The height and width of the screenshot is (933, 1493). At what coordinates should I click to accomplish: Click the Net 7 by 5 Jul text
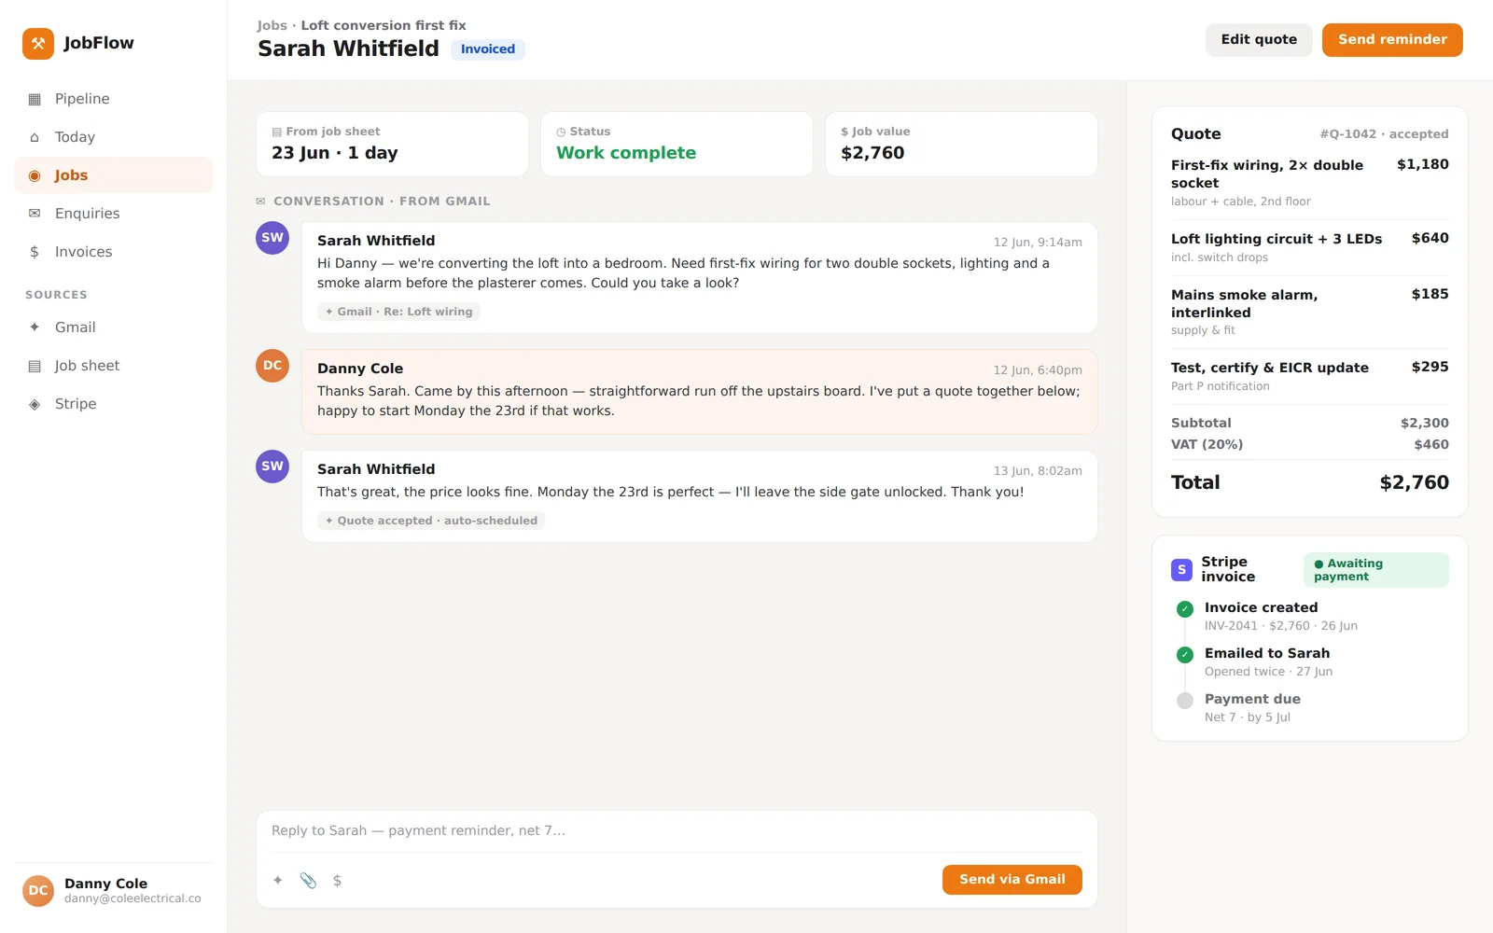[1248, 717]
